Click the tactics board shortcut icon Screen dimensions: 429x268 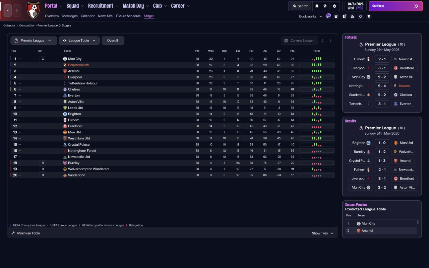click(x=344, y=16)
